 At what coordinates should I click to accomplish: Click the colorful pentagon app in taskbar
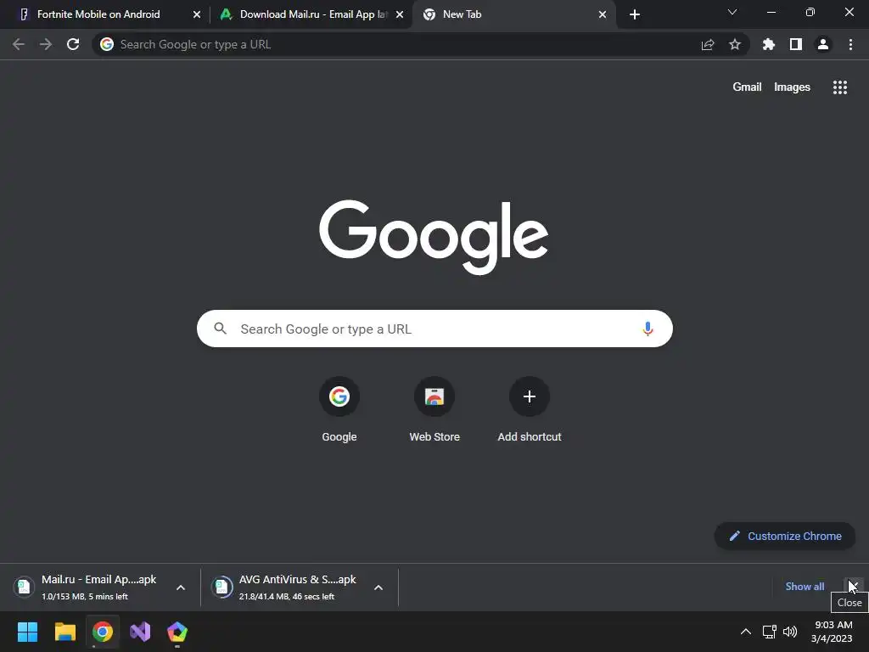point(177,632)
